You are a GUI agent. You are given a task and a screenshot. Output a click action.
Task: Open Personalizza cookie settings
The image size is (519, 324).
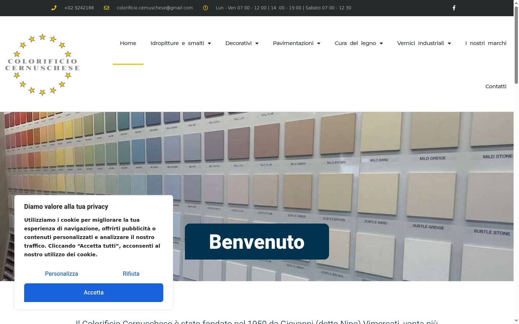tap(62, 274)
